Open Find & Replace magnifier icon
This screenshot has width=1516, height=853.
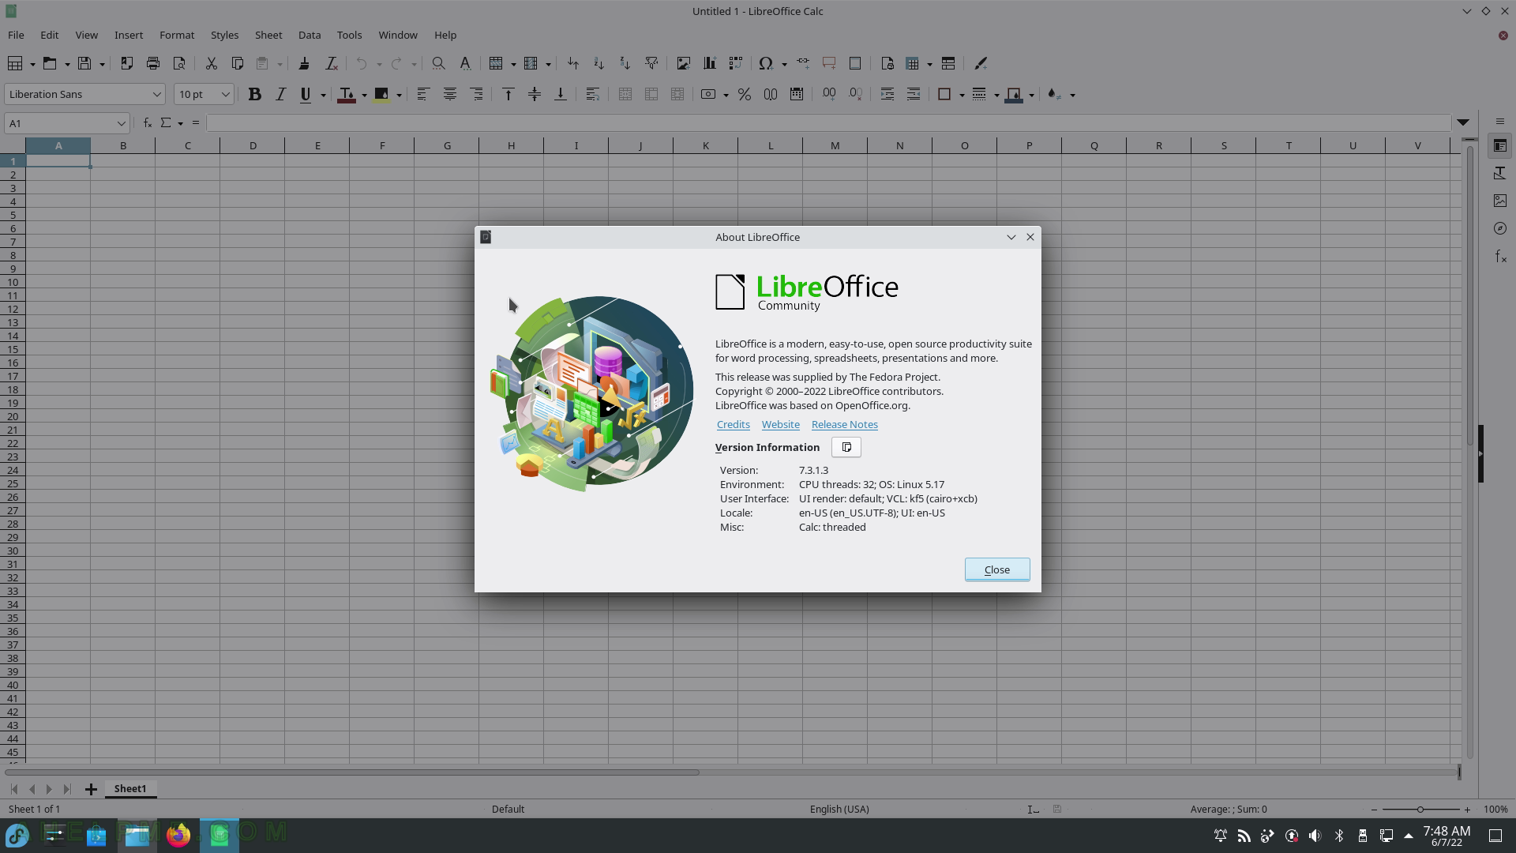[438, 63]
